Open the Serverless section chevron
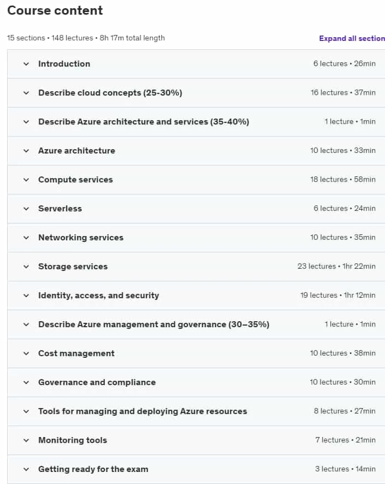 coord(26,209)
